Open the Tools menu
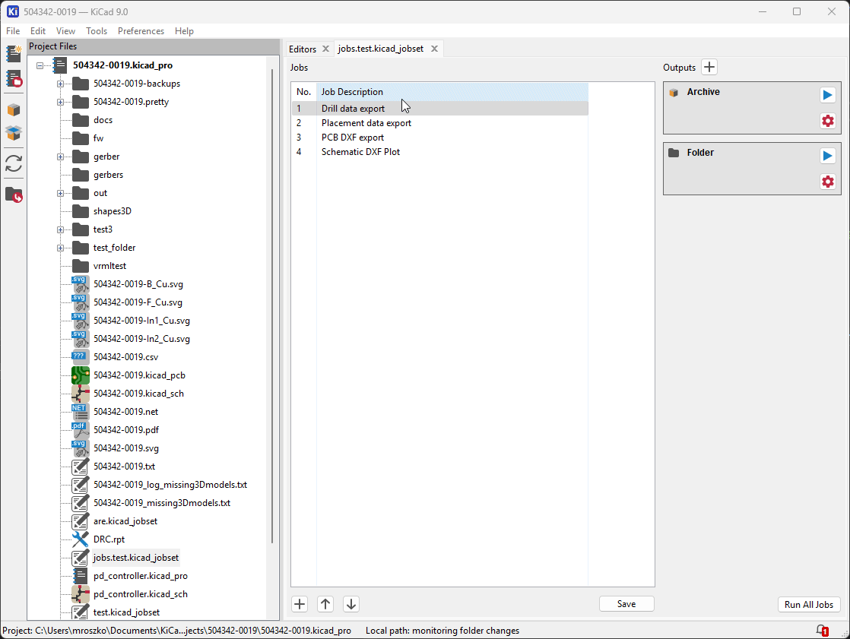This screenshot has width=850, height=639. click(x=97, y=31)
